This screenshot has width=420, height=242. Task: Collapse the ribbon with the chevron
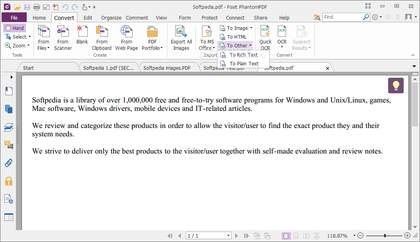tap(413, 55)
